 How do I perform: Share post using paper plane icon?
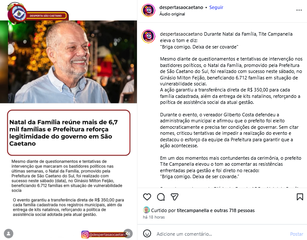(x=174, y=197)
